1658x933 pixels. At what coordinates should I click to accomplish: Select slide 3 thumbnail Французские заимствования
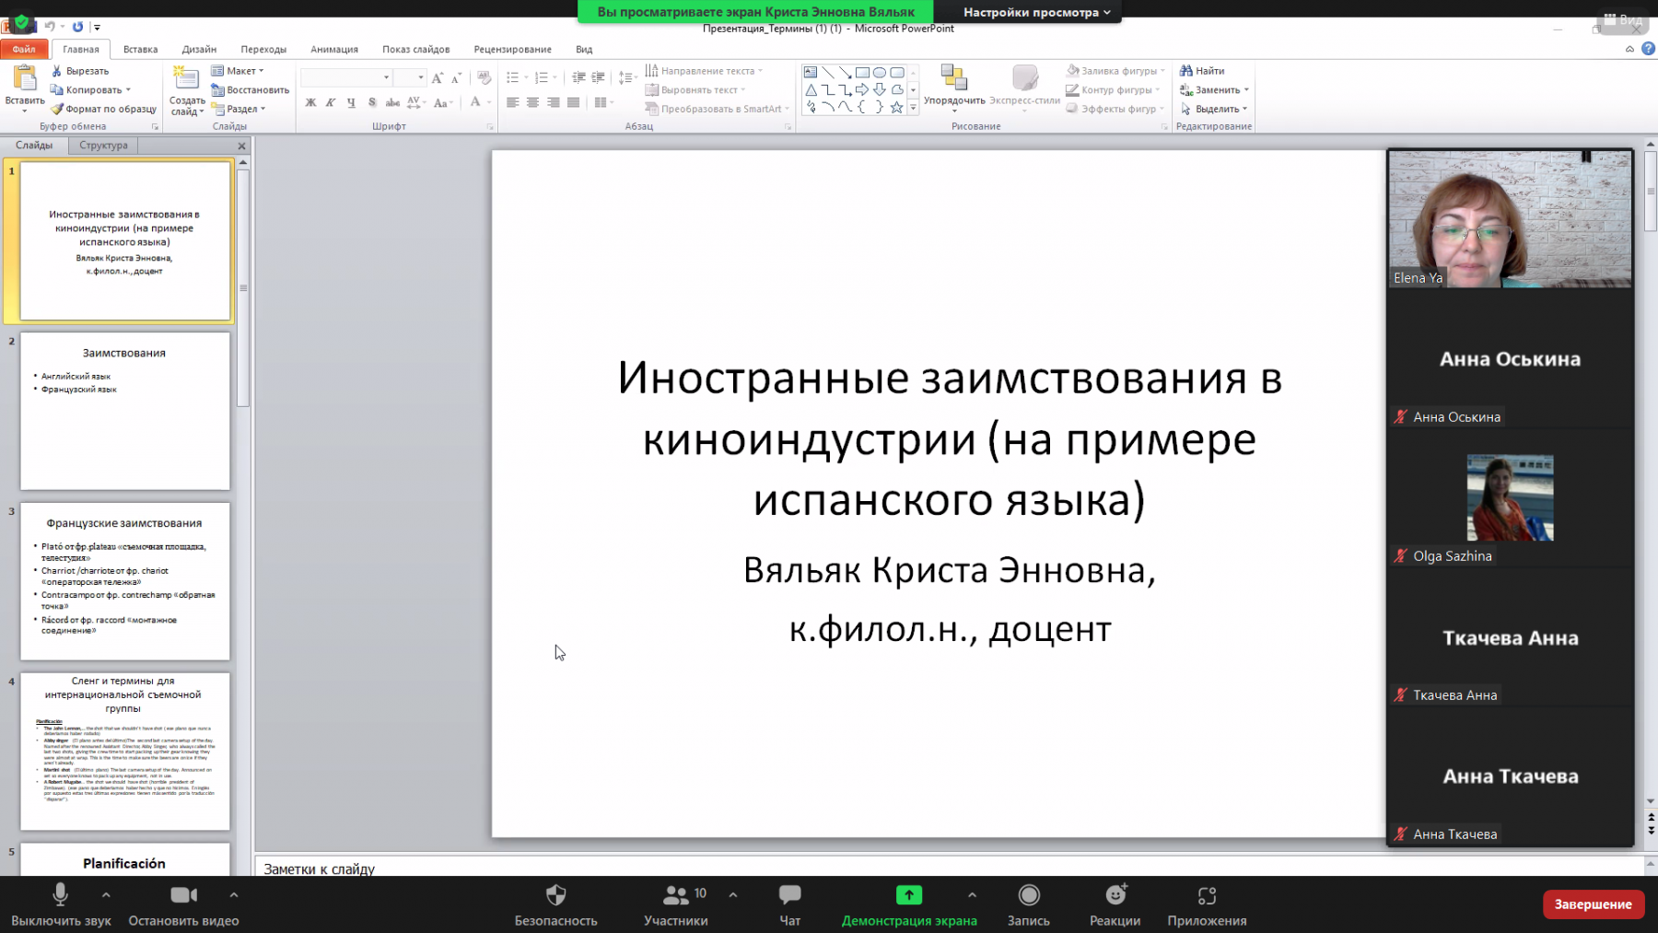coord(125,581)
